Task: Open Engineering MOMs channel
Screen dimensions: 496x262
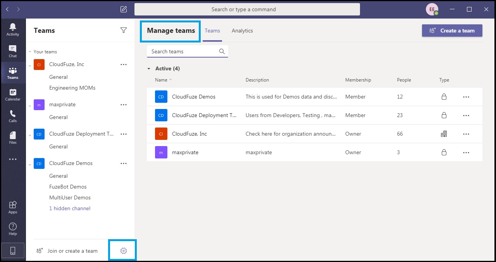Action: click(x=72, y=88)
